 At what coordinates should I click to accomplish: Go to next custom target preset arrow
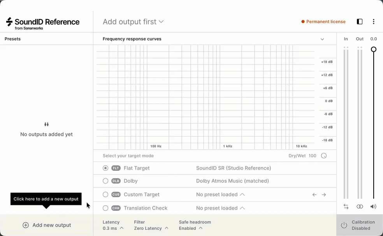point(324,194)
